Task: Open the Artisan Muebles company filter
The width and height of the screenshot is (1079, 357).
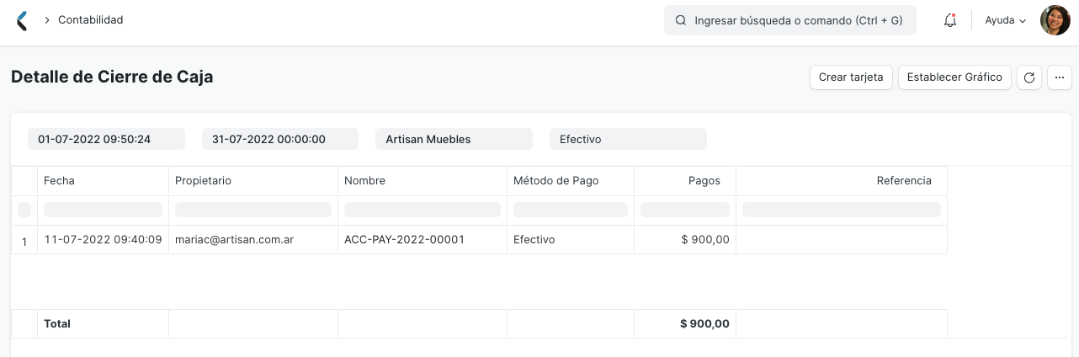Action: [454, 139]
